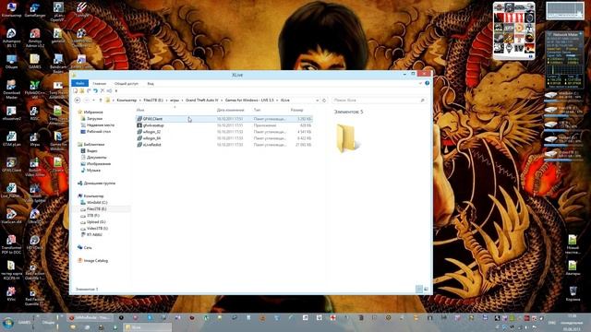This screenshot has width=591, height=332.
Task: Select Upload (G:) drive in navigation pane
Action: coord(93,222)
